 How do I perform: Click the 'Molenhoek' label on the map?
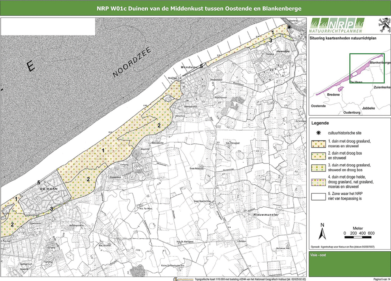180,116
